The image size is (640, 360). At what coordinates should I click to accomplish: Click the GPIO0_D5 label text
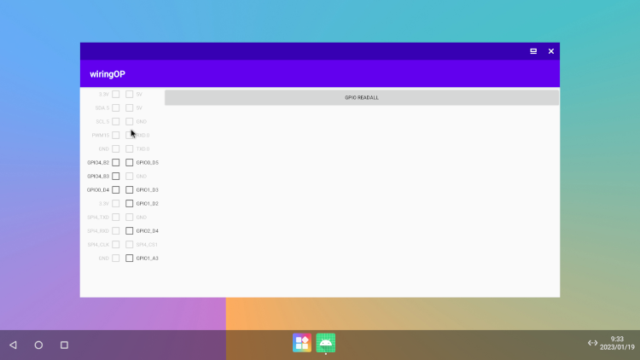148,162
